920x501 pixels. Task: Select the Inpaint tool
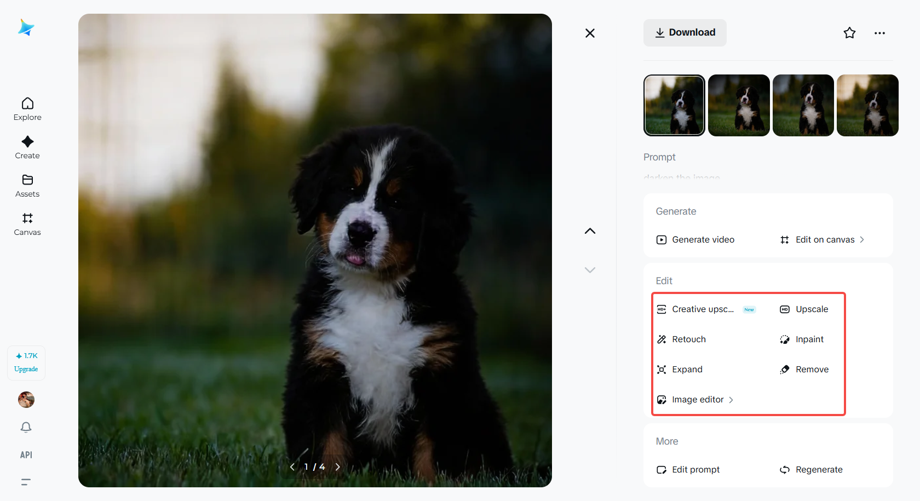click(809, 339)
